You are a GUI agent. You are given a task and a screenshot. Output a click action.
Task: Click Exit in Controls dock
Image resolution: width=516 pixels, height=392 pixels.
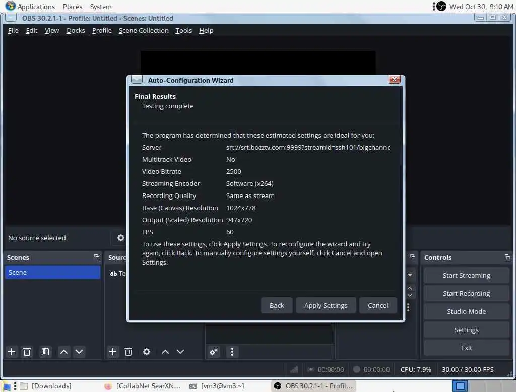466,348
